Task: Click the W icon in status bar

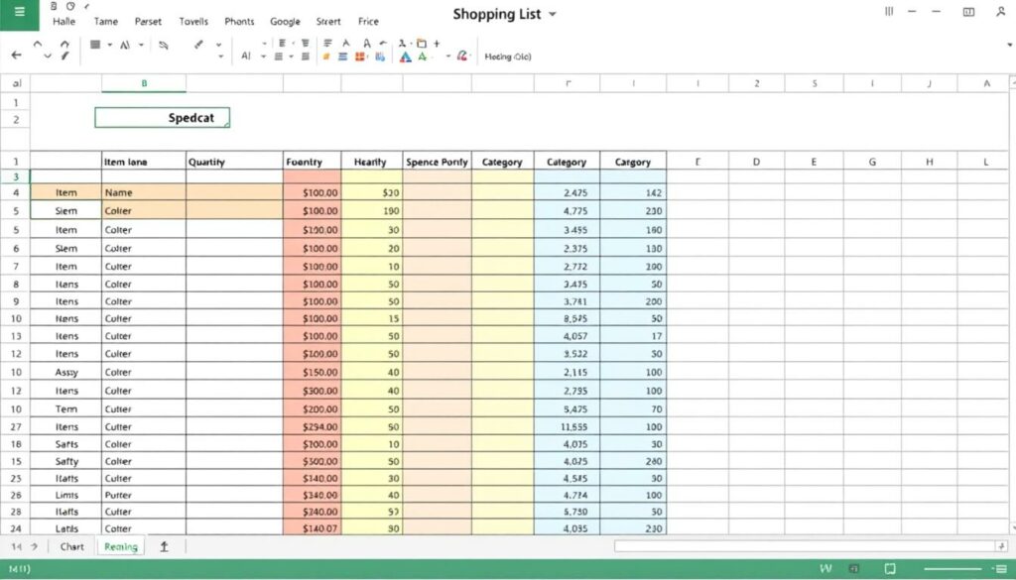Action: coord(825,568)
